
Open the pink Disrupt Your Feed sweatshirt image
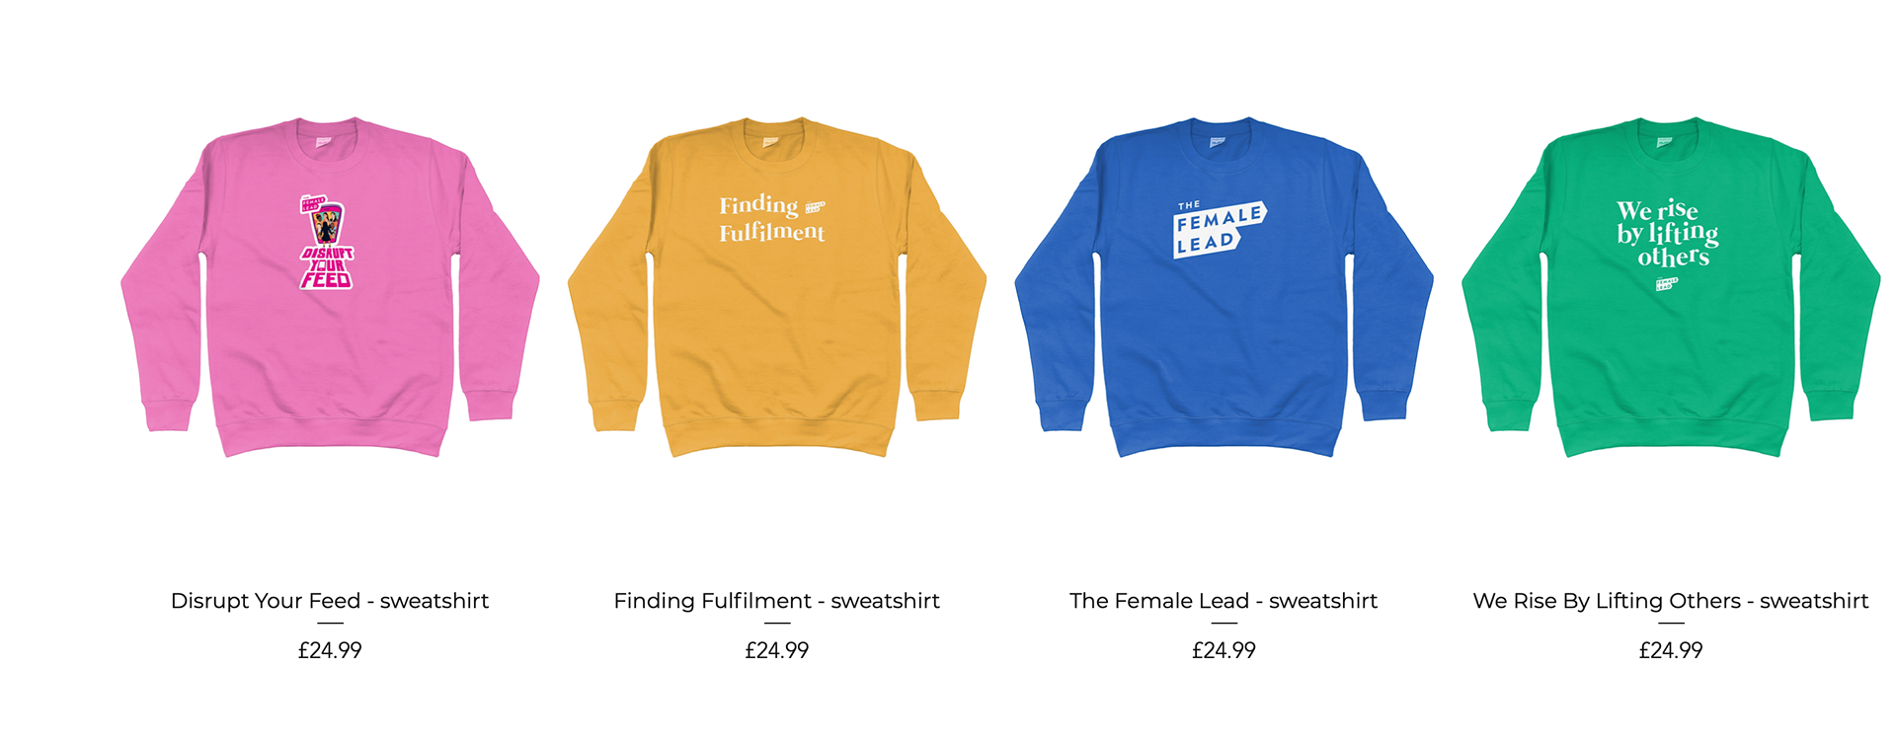(x=330, y=287)
